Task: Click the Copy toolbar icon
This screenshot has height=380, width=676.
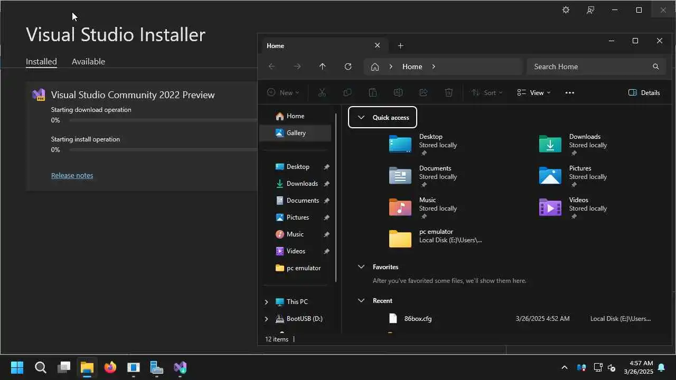Action: click(347, 92)
